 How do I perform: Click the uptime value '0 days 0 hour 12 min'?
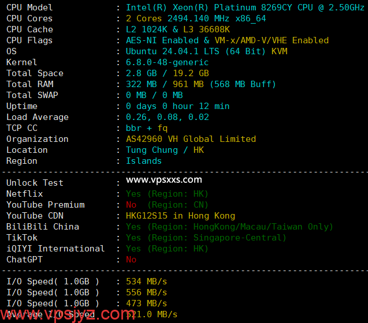pos(178,106)
